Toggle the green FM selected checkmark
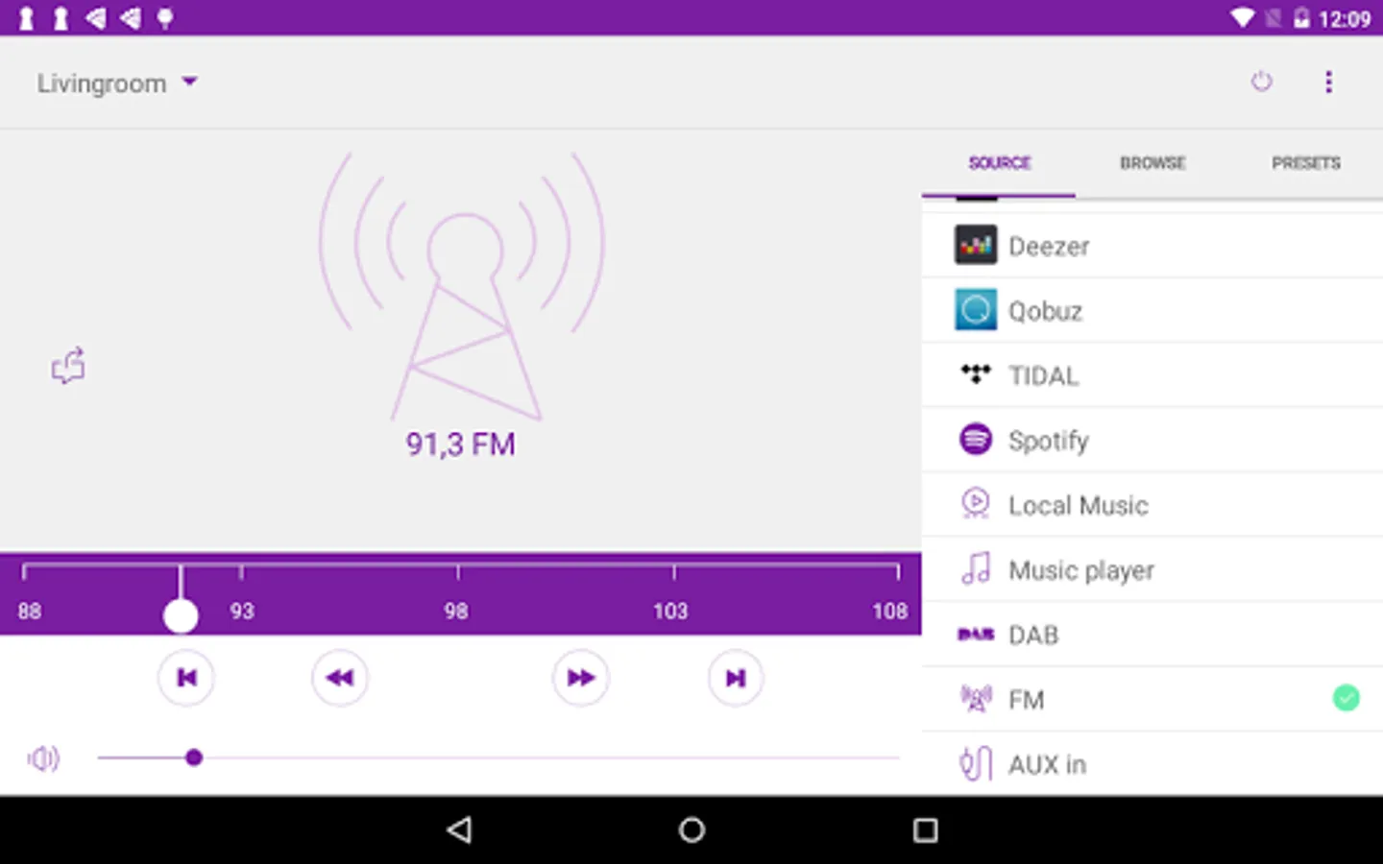This screenshot has height=864, width=1383. point(1347,699)
